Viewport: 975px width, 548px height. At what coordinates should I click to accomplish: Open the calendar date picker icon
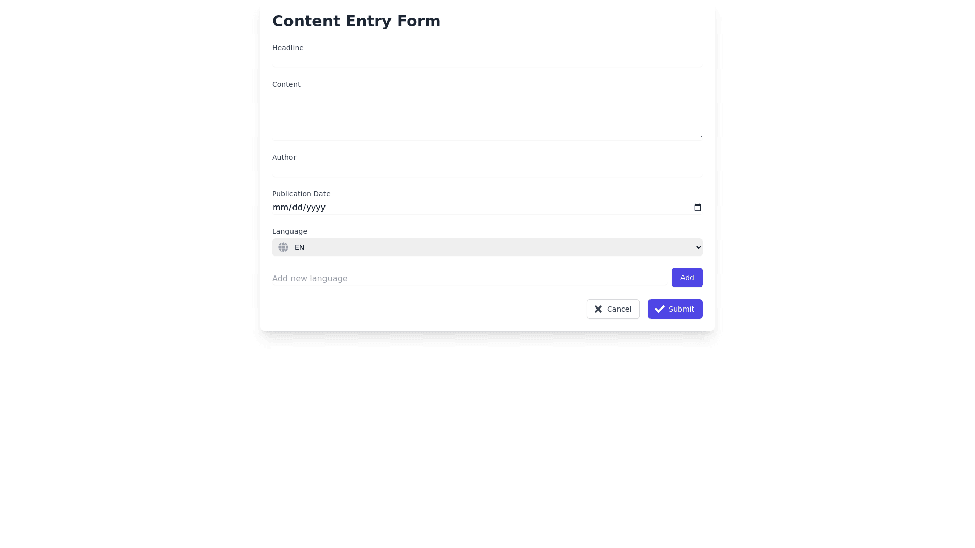pos(697,208)
